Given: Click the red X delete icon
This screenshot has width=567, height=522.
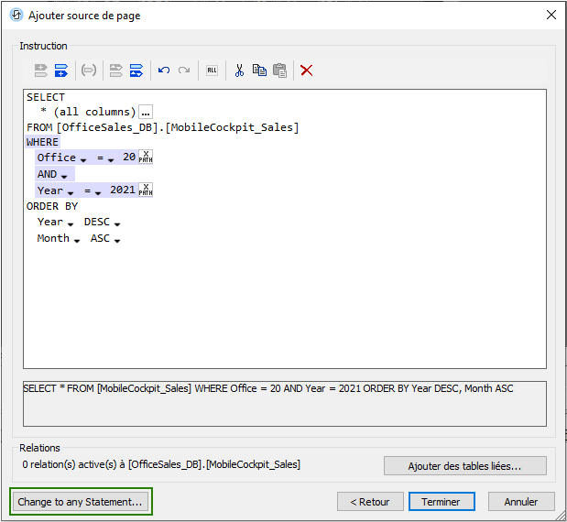Looking at the screenshot, I should 307,71.
